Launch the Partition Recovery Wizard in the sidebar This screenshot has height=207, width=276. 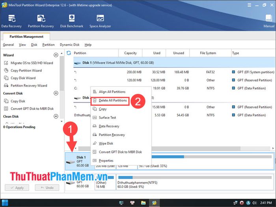[x=26, y=86]
